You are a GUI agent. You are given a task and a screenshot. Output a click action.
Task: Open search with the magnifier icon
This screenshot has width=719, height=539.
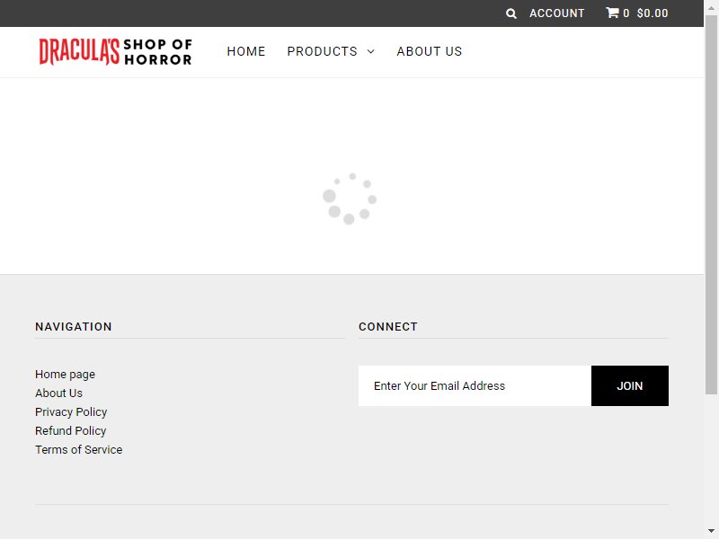click(510, 13)
